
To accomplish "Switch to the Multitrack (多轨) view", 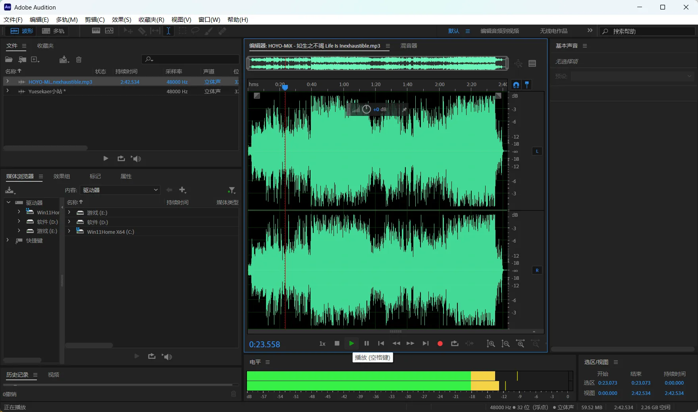I will (53, 31).
